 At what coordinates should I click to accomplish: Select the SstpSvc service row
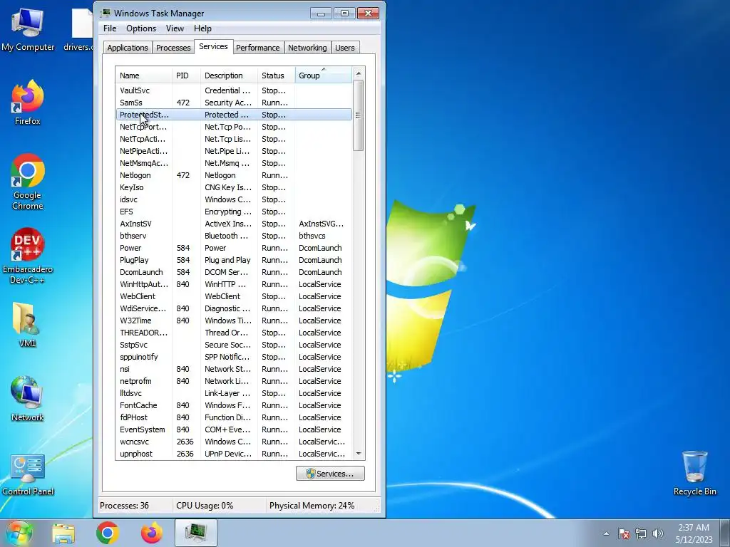click(x=234, y=344)
